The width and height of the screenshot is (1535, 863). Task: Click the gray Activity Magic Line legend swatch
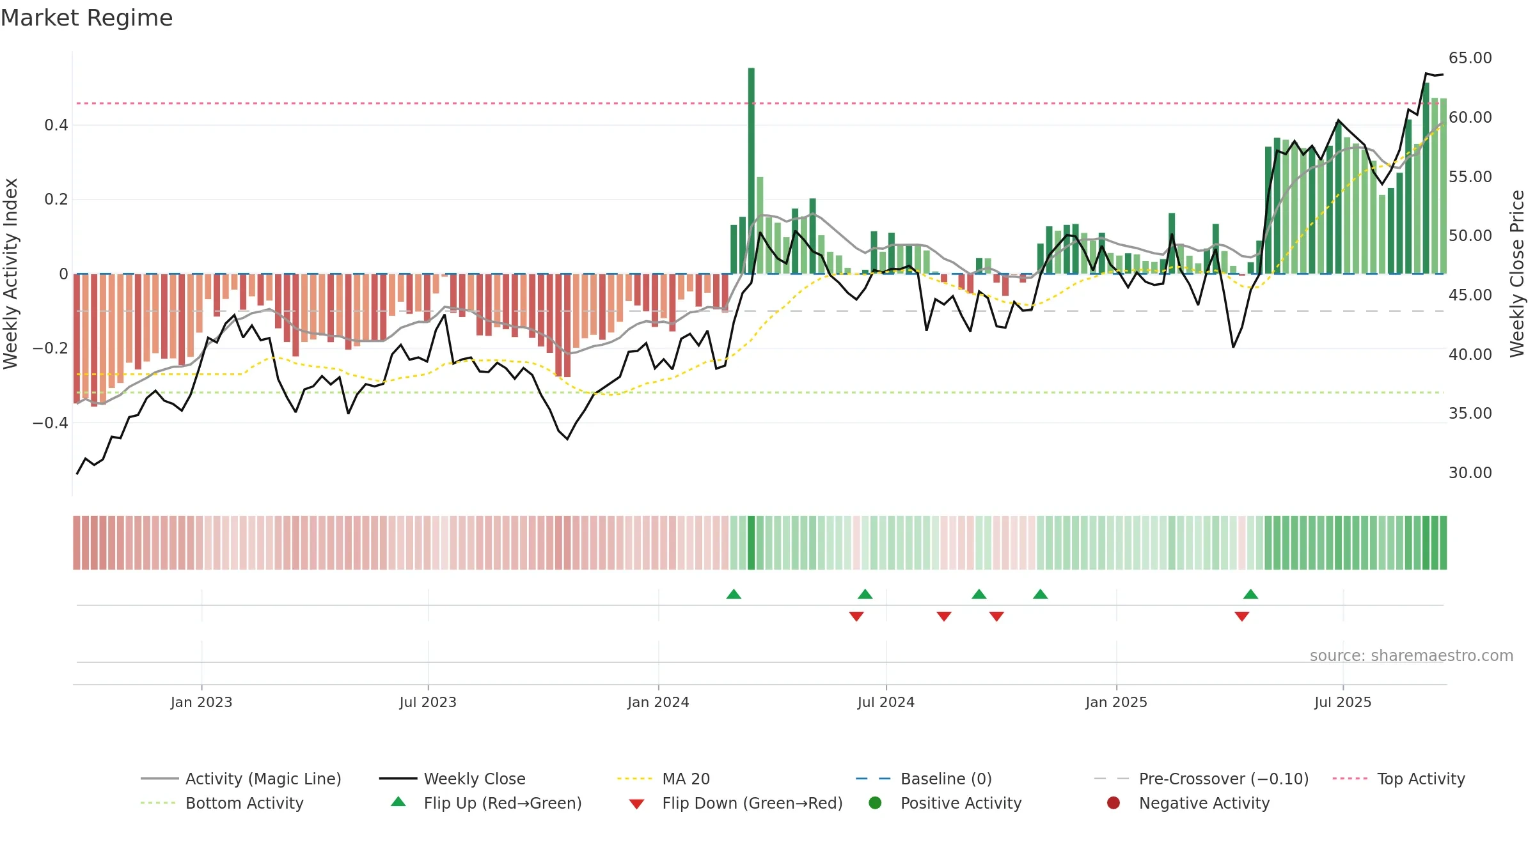click(x=159, y=779)
